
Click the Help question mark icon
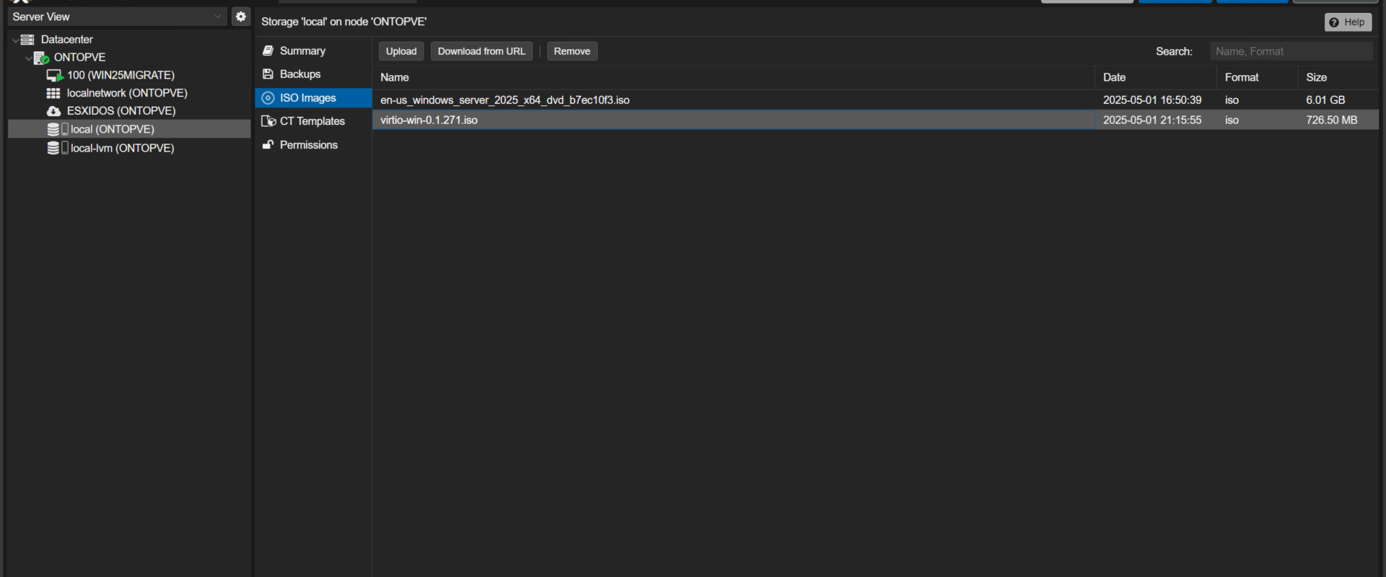[x=1334, y=22]
